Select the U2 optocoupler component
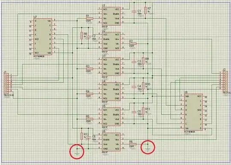 [x=111, y=41]
